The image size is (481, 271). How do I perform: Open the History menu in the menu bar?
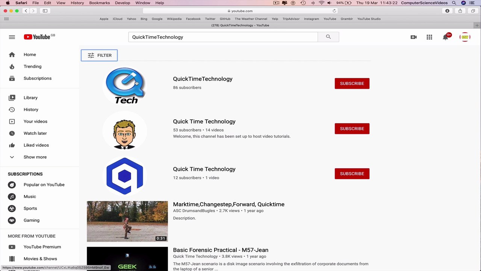[x=77, y=3]
